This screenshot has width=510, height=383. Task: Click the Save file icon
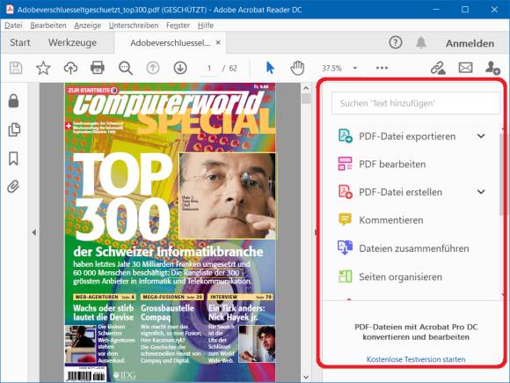tap(16, 68)
